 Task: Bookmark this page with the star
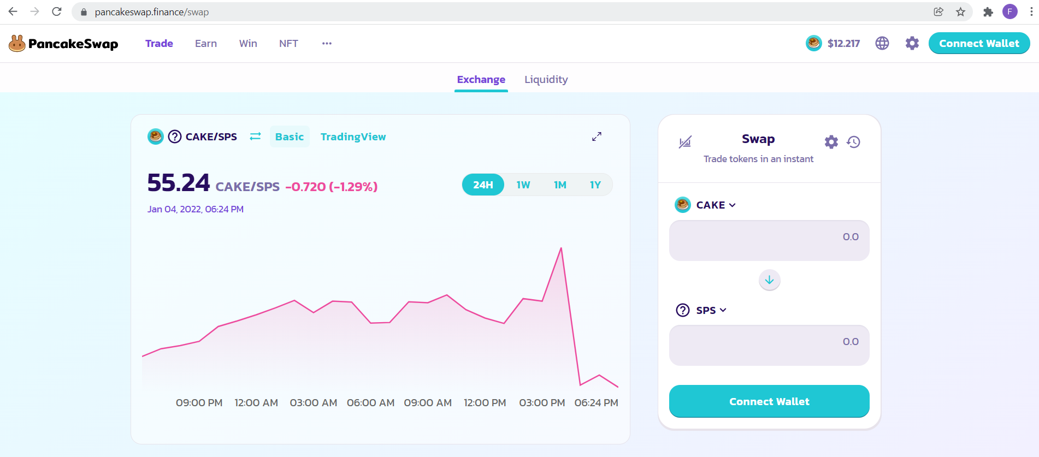tap(960, 11)
